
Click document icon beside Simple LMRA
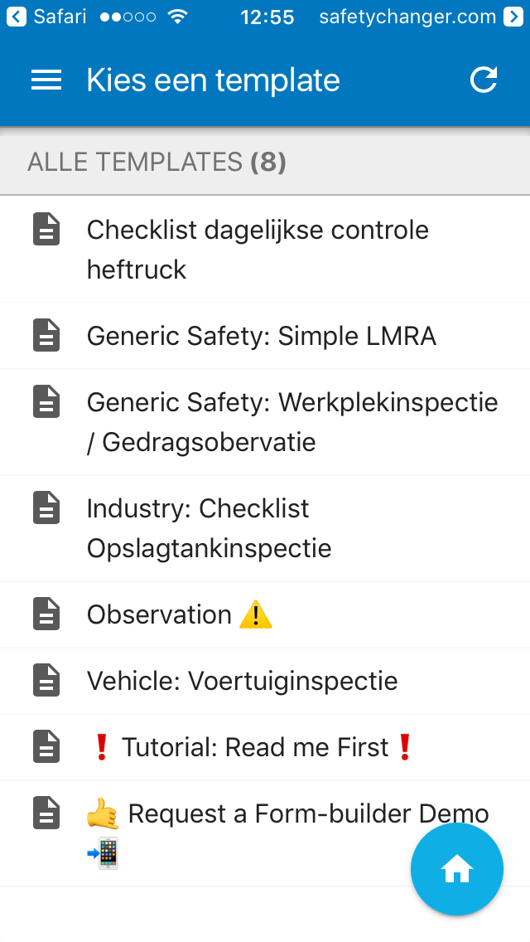(x=46, y=336)
